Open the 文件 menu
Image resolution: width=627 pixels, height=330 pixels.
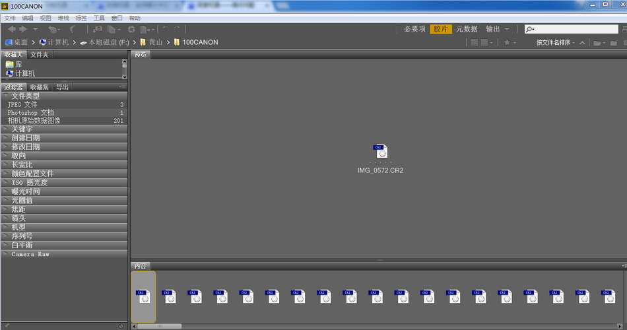(x=10, y=18)
